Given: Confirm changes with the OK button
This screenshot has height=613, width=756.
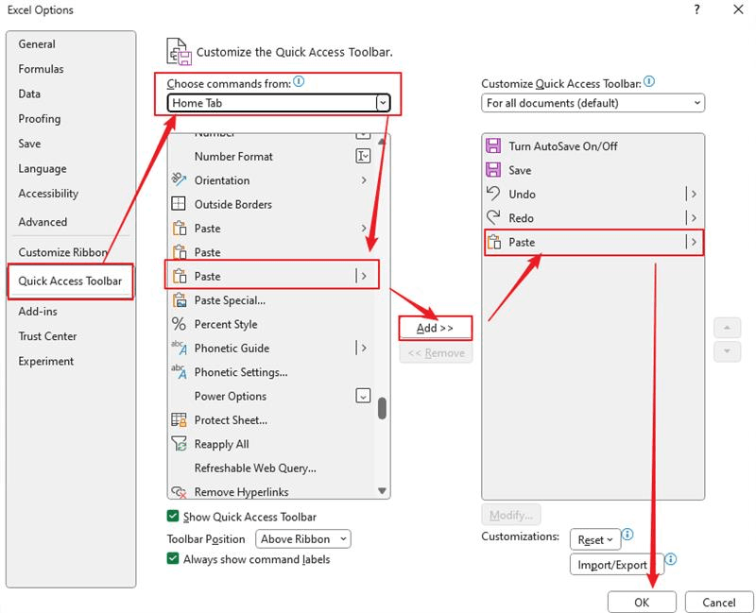Looking at the screenshot, I should pos(642,602).
